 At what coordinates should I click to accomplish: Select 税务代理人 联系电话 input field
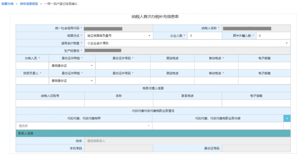point(187,103)
